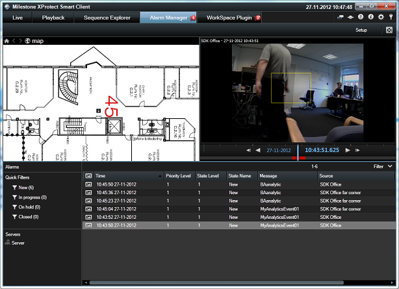Expand the Filter dropdown
399x289 pixels.
[x=383, y=166]
